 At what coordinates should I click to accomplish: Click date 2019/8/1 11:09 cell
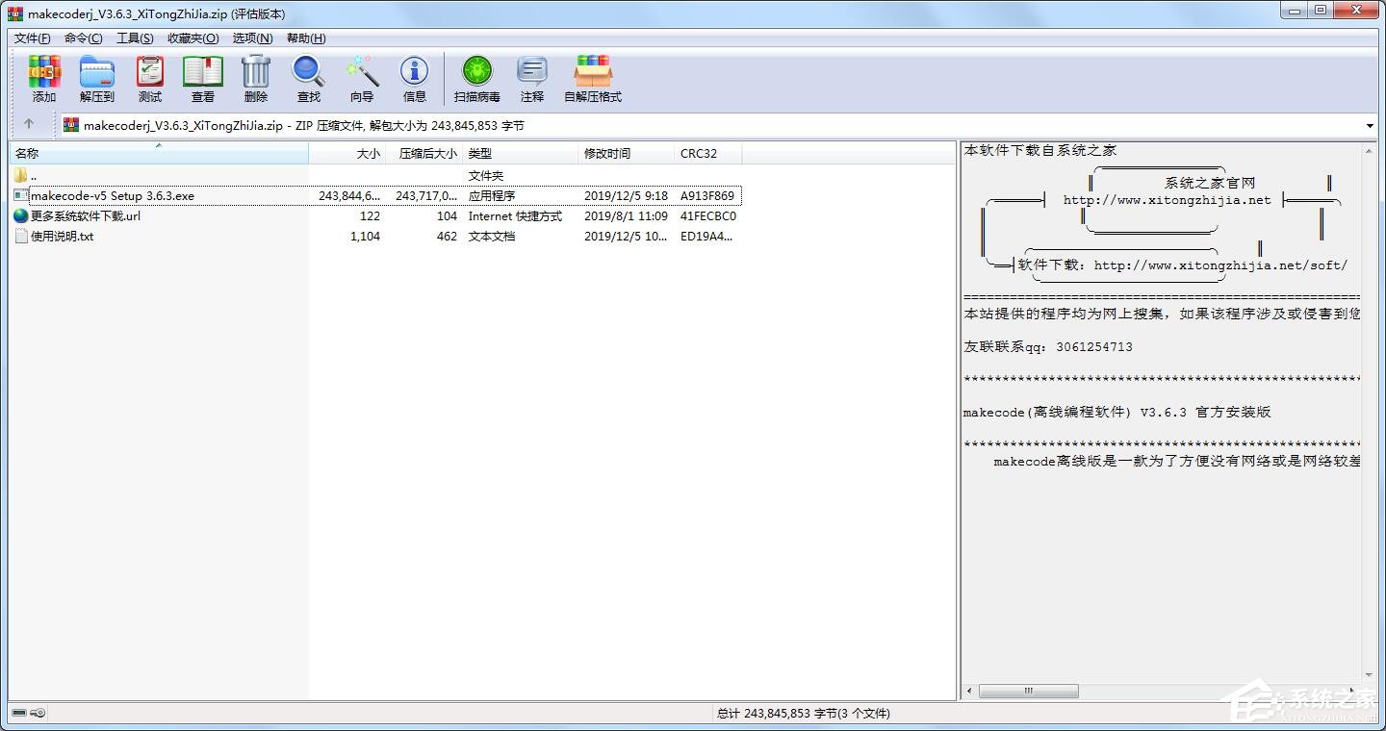click(626, 215)
